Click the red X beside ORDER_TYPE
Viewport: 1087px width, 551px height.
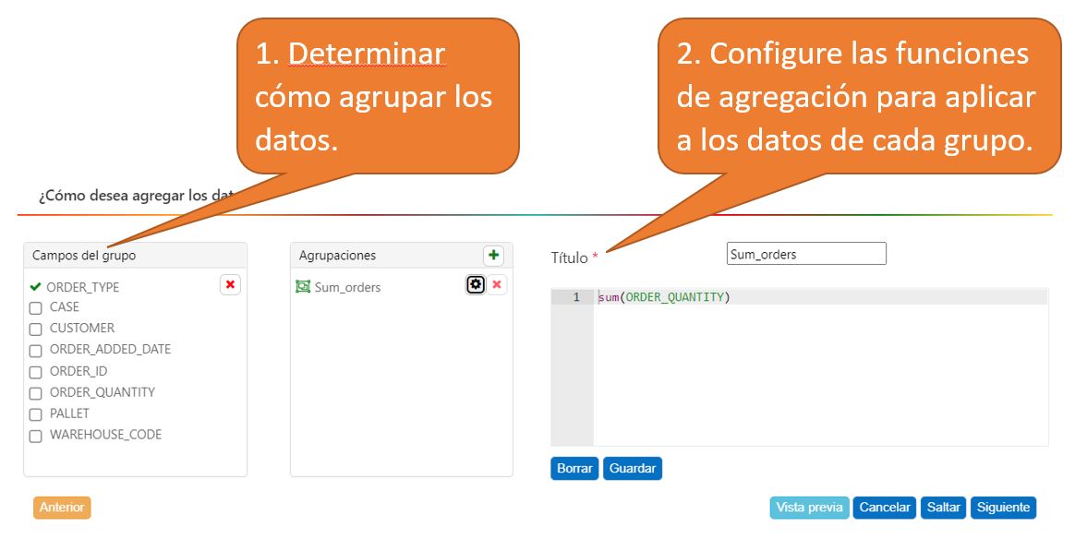pyautogui.click(x=230, y=285)
